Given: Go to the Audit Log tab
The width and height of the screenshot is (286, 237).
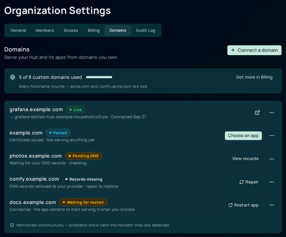Looking at the screenshot, I should coord(145,30).
